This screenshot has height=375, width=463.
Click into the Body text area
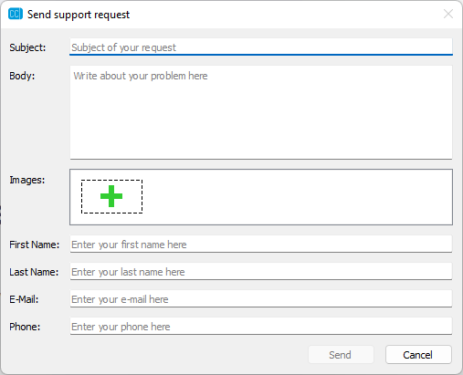261,112
